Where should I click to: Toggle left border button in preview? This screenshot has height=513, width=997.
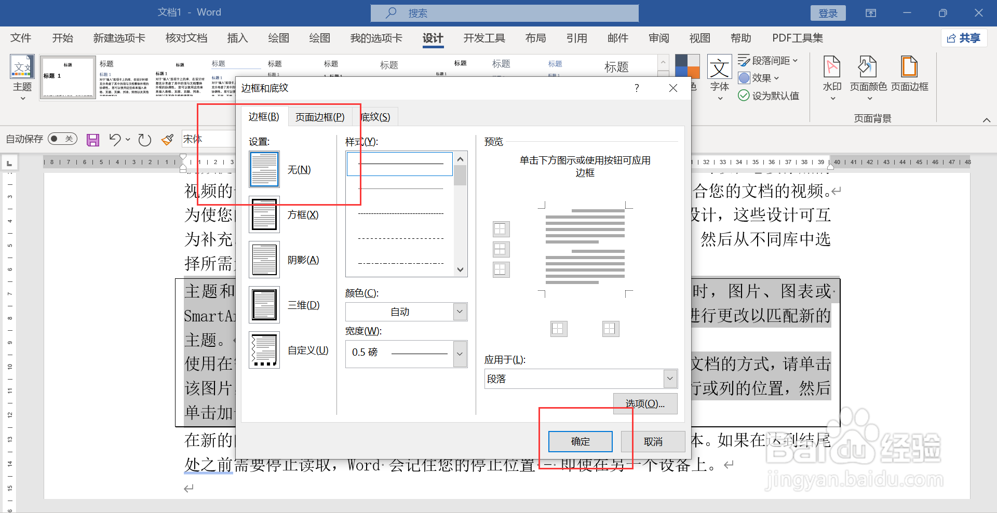pos(559,329)
